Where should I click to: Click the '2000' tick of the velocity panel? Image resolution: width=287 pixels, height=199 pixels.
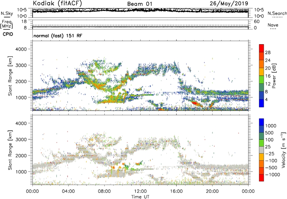(x=21, y=156)
